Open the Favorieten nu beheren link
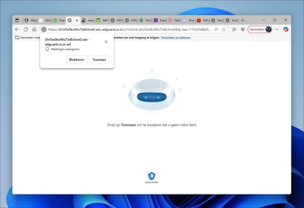Viewport: 304px width, 208px height. 175,37
